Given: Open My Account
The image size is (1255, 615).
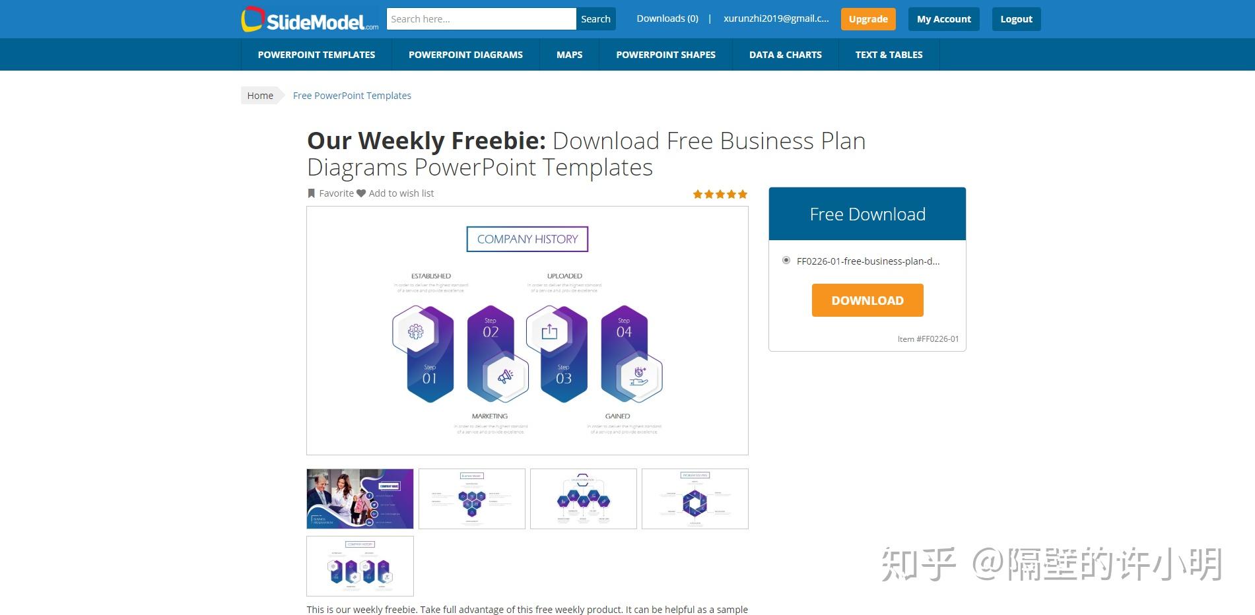Looking at the screenshot, I should coord(943,19).
